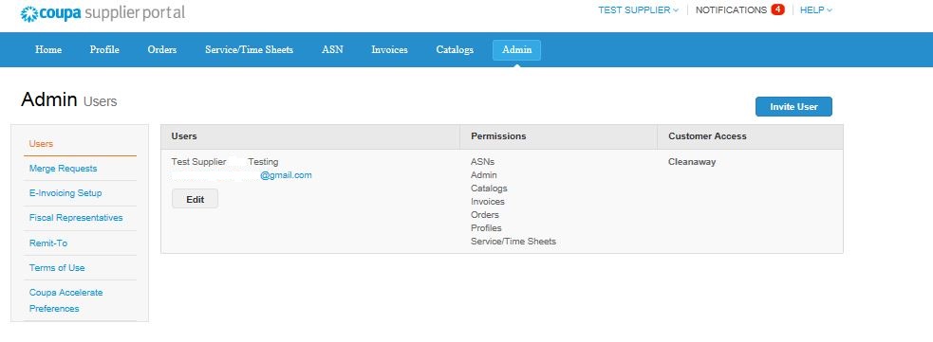Click the Admin Users page heading

coord(69,99)
